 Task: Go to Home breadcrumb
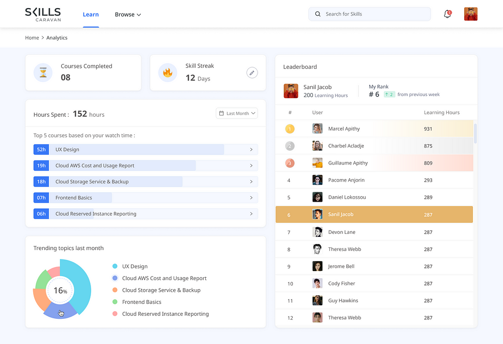32,38
